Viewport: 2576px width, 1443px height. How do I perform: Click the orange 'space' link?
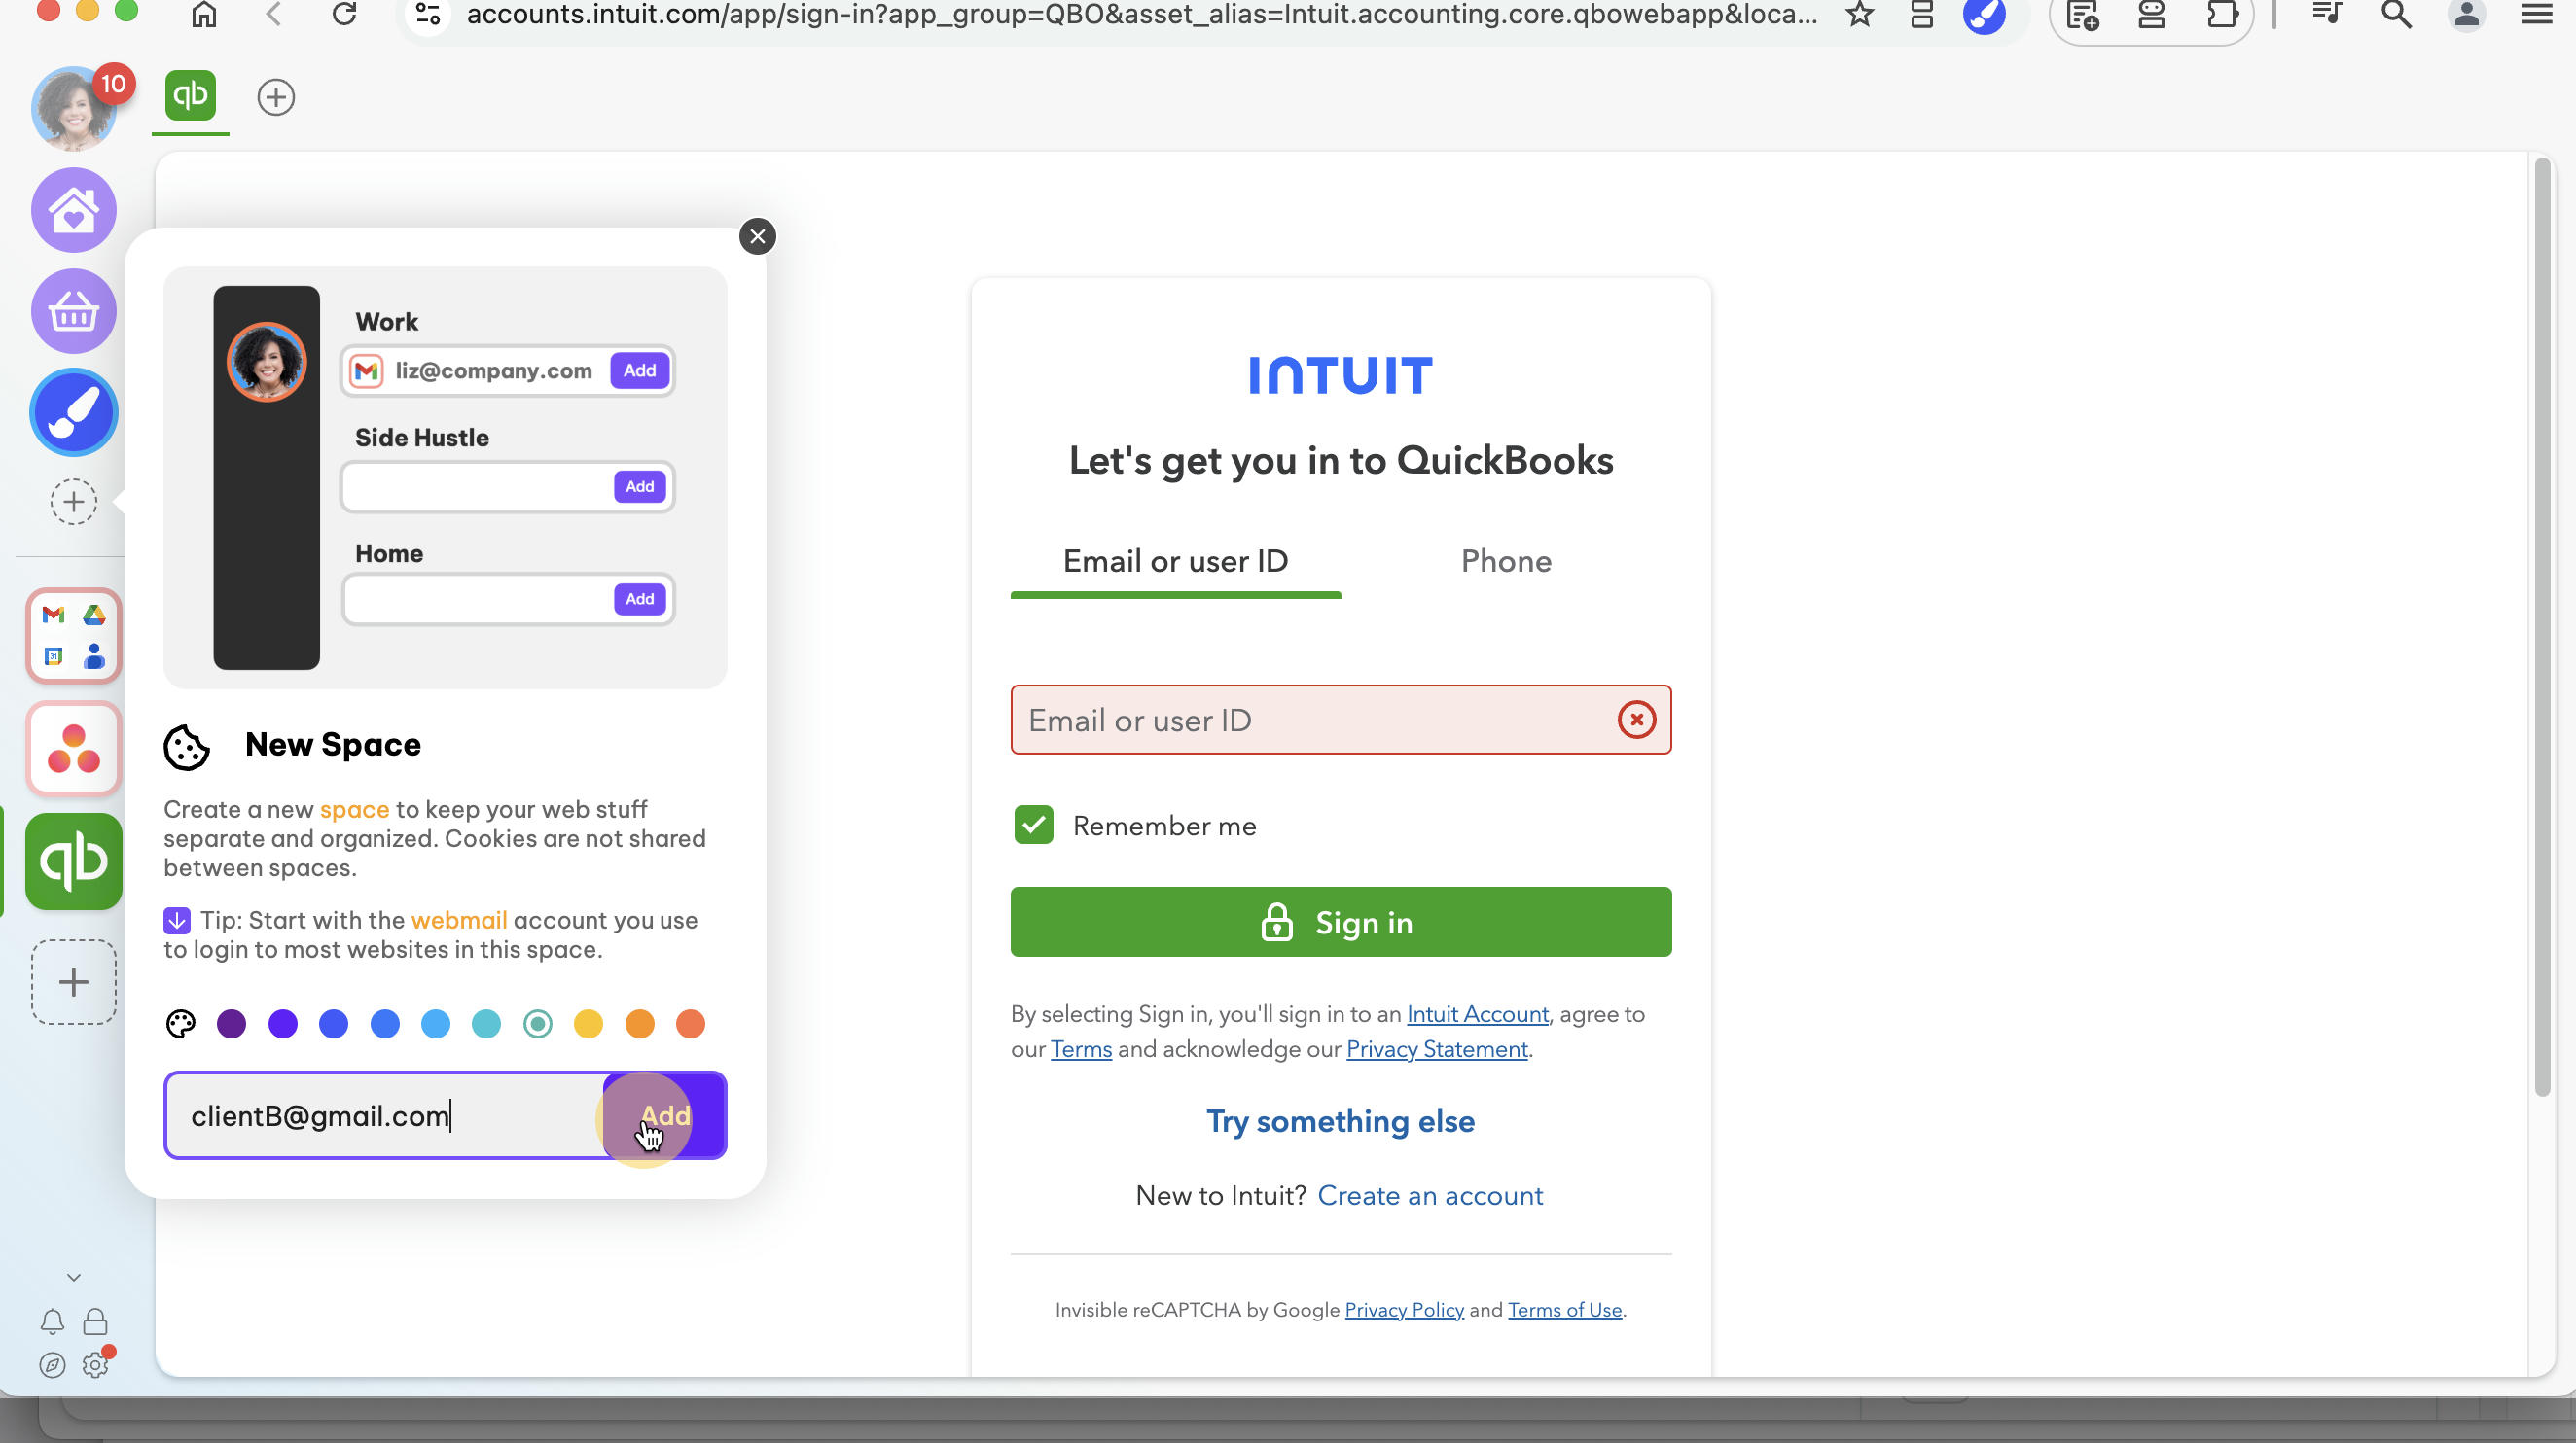tap(354, 808)
